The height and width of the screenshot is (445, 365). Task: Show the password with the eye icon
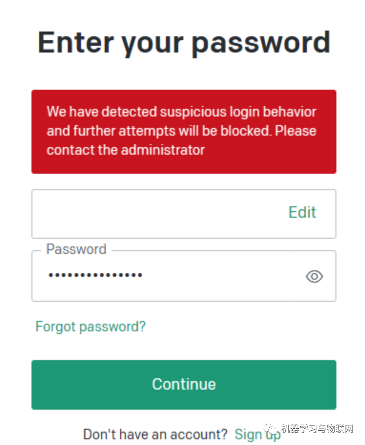(314, 276)
